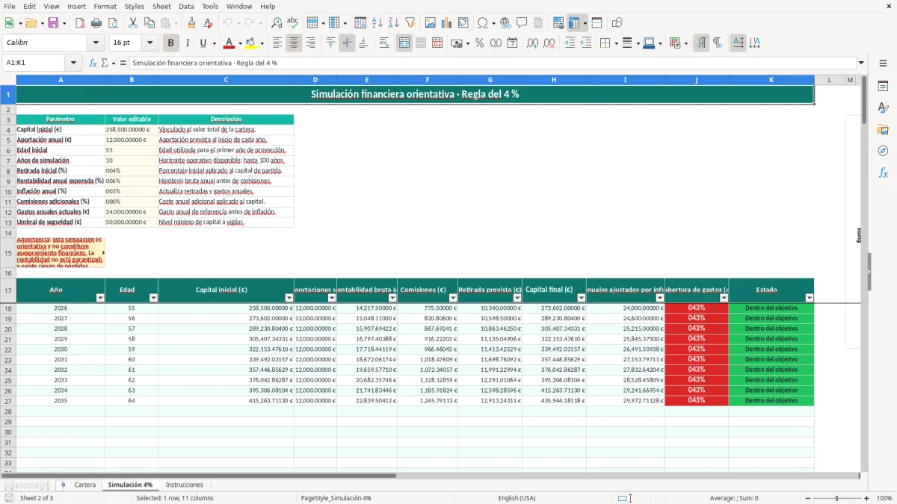Adjust the zoom slider handle
The height and width of the screenshot is (504, 897).
pos(837,498)
